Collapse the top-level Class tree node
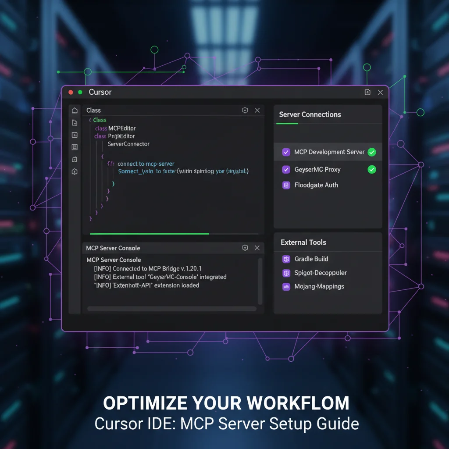The height and width of the screenshot is (449, 449). [90, 120]
